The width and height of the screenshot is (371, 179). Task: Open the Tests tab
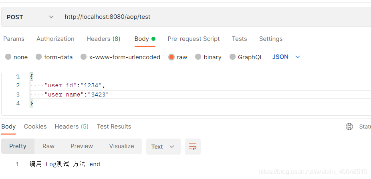(x=239, y=39)
